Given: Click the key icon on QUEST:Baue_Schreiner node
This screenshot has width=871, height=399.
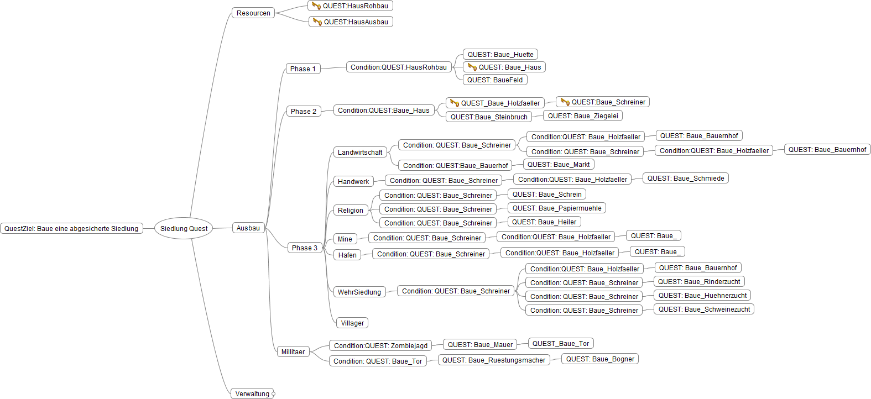Looking at the screenshot, I should pos(565,102).
